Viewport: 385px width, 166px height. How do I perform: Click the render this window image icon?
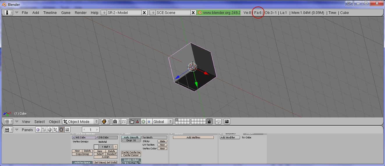[x=227, y=122]
